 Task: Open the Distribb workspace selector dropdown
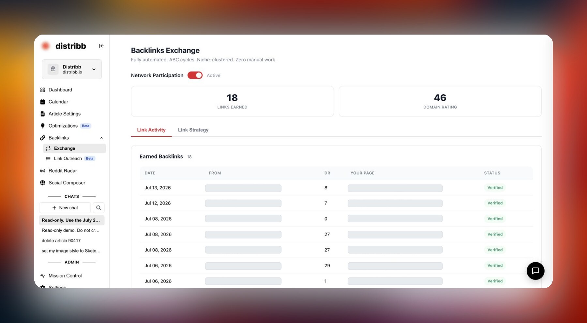[x=72, y=69]
